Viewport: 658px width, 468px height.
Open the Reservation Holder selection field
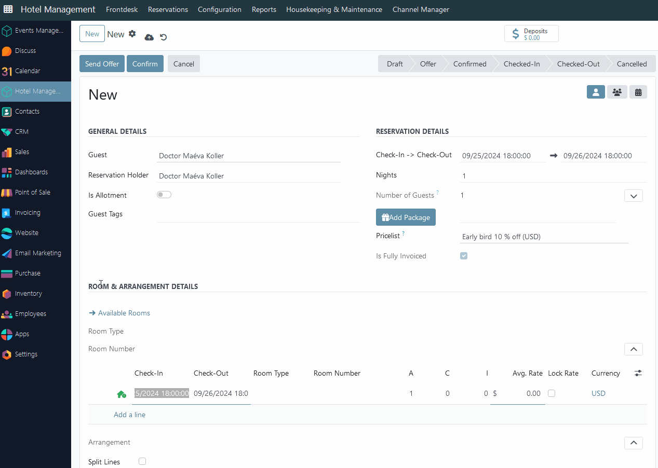(249, 176)
